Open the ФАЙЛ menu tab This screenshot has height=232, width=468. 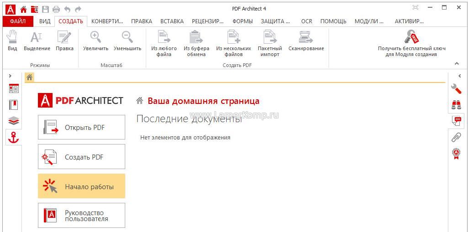(18, 21)
